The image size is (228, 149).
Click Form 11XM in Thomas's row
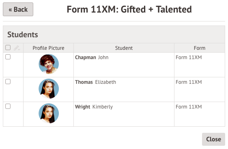coord(189,82)
